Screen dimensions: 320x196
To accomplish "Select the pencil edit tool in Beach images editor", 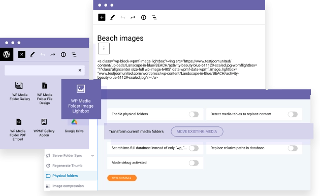I will click(112, 17).
